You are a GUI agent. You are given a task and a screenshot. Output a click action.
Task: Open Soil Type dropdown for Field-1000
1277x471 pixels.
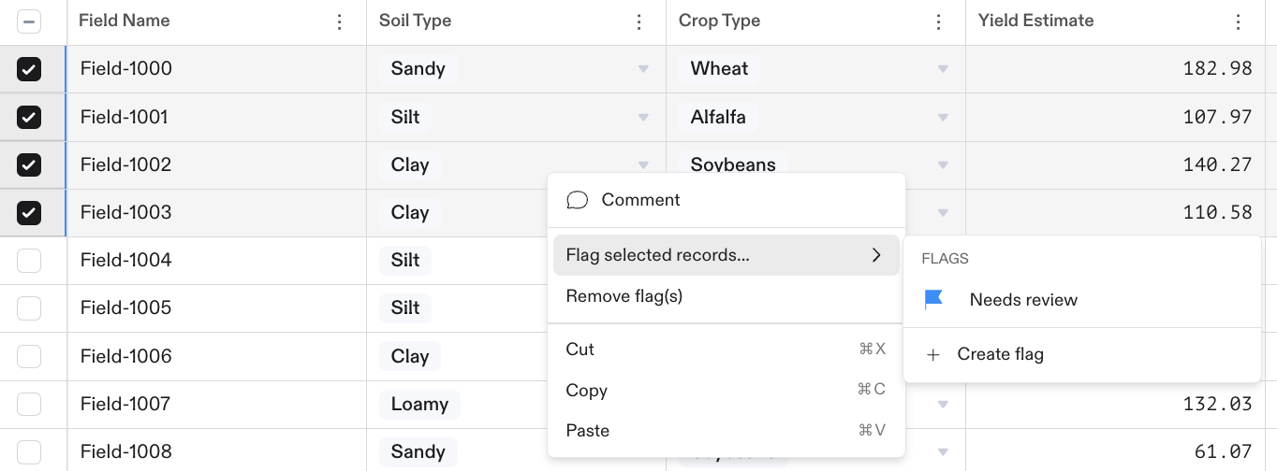click(x=643, y=69)
